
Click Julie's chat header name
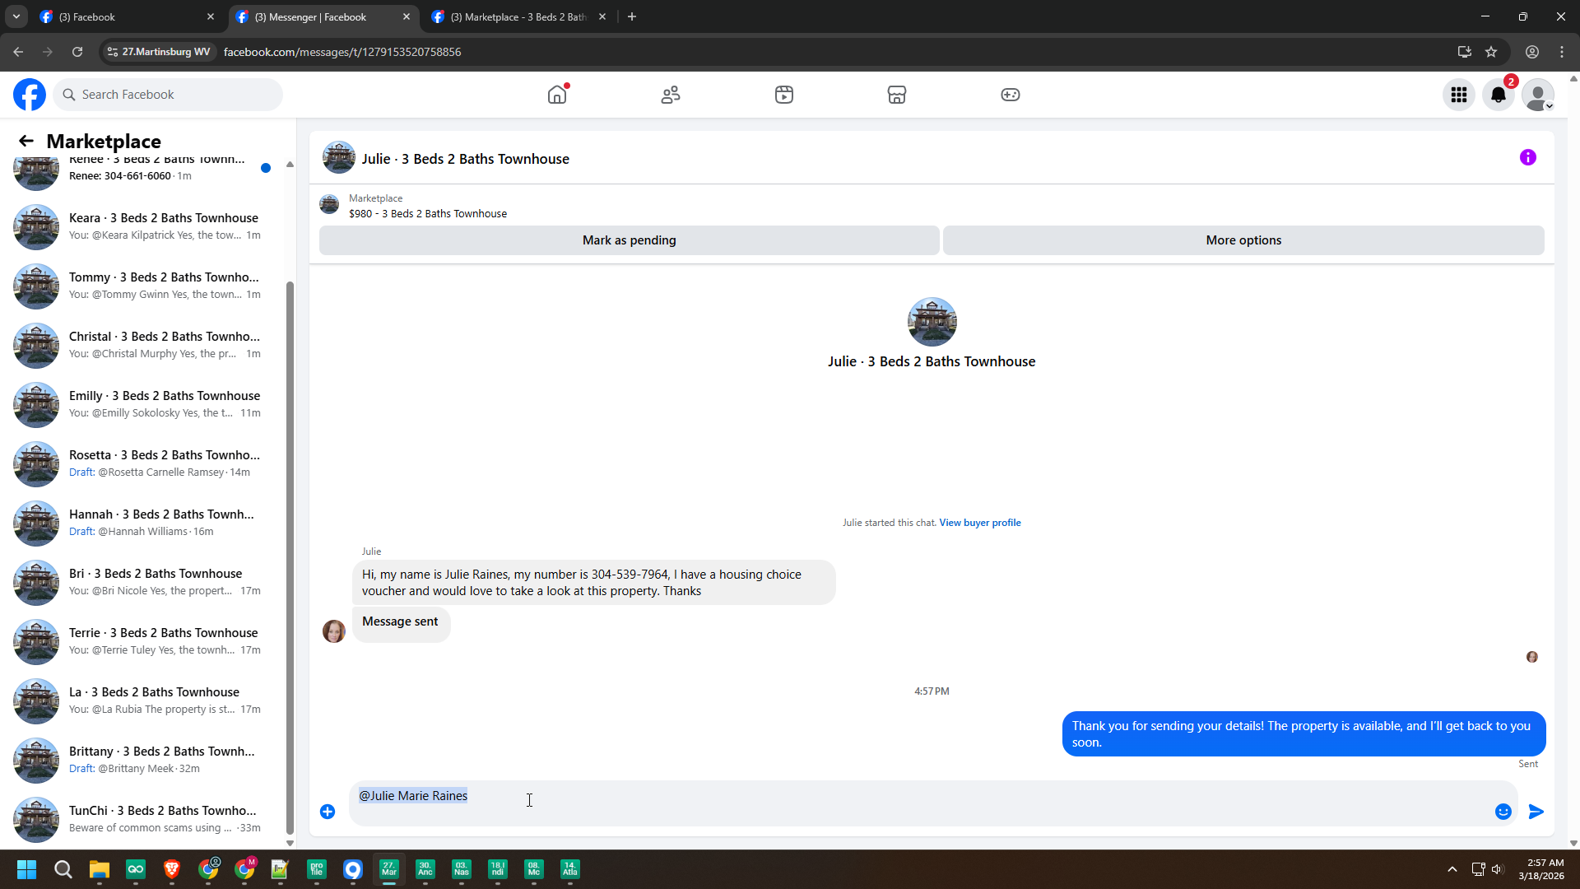[x=466, y=159]
